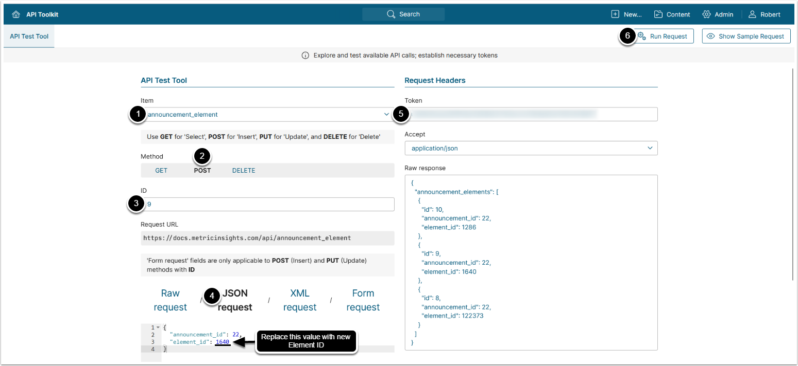This screenshot has height=366, width=798.
Task: Select the DELETE method
Action: click(x=244, y=171)
